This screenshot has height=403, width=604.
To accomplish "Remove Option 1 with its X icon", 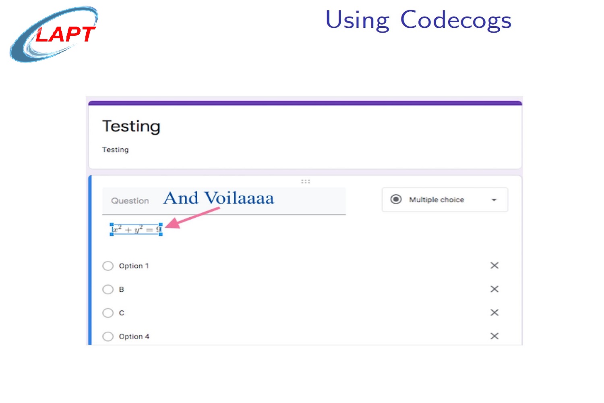I will 494,266.
